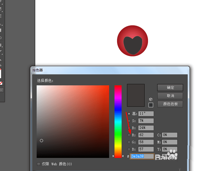The height and width of the screenshot is (171, 202).
Task: Enable the 仅限 Web 颜色 checkbox
Action: point(39,164)
